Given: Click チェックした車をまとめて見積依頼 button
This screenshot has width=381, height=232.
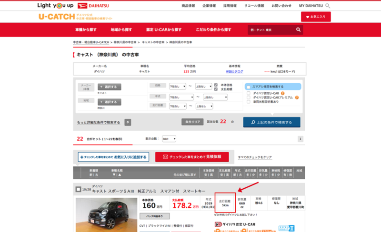Looking at the screenshot, I should click(192, 157).
